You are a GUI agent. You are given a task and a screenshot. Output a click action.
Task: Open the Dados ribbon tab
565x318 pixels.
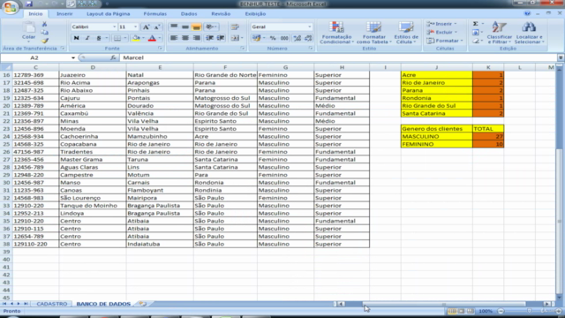tap(189, 14)
